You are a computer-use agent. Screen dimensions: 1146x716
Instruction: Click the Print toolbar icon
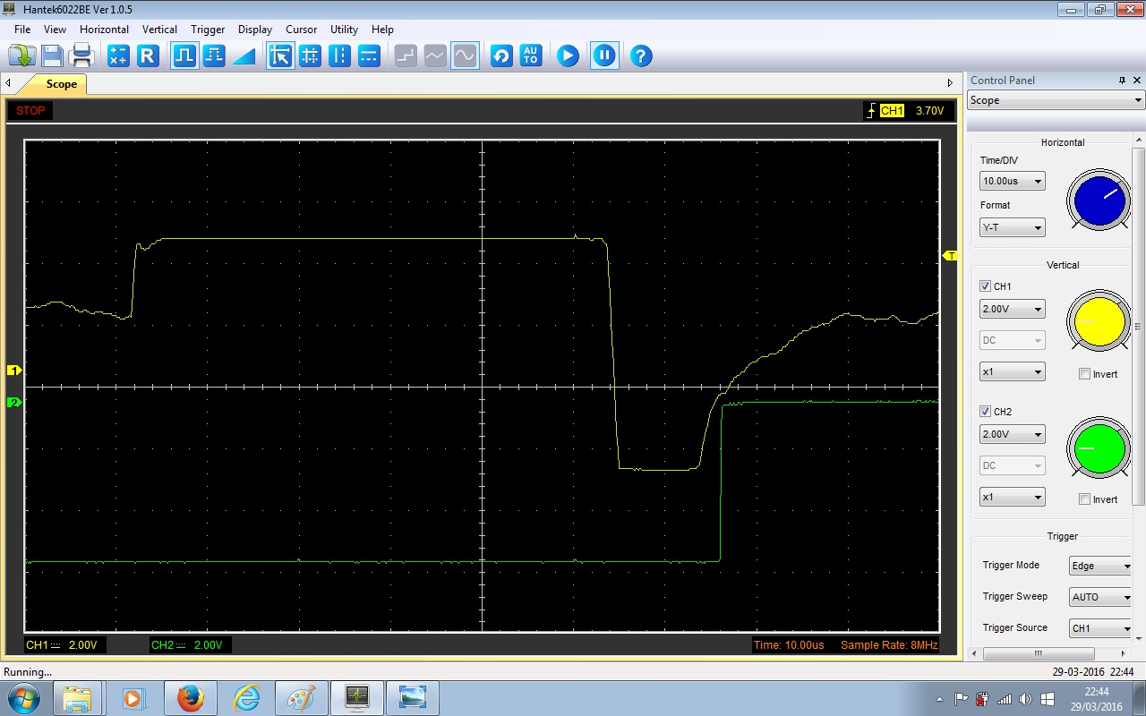(82, 56)
